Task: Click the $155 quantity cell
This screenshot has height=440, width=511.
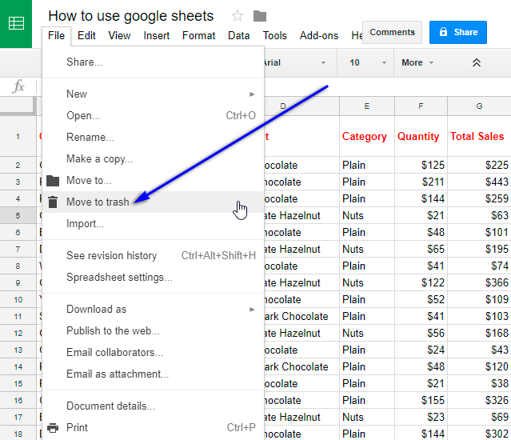Action: coord(421,400)
